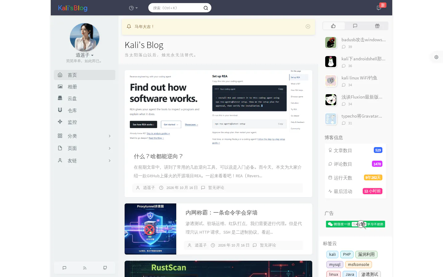The height and width of the screenshot is (277, 443).
Task: Click the search magnifier icon
Action: [206, 8]
